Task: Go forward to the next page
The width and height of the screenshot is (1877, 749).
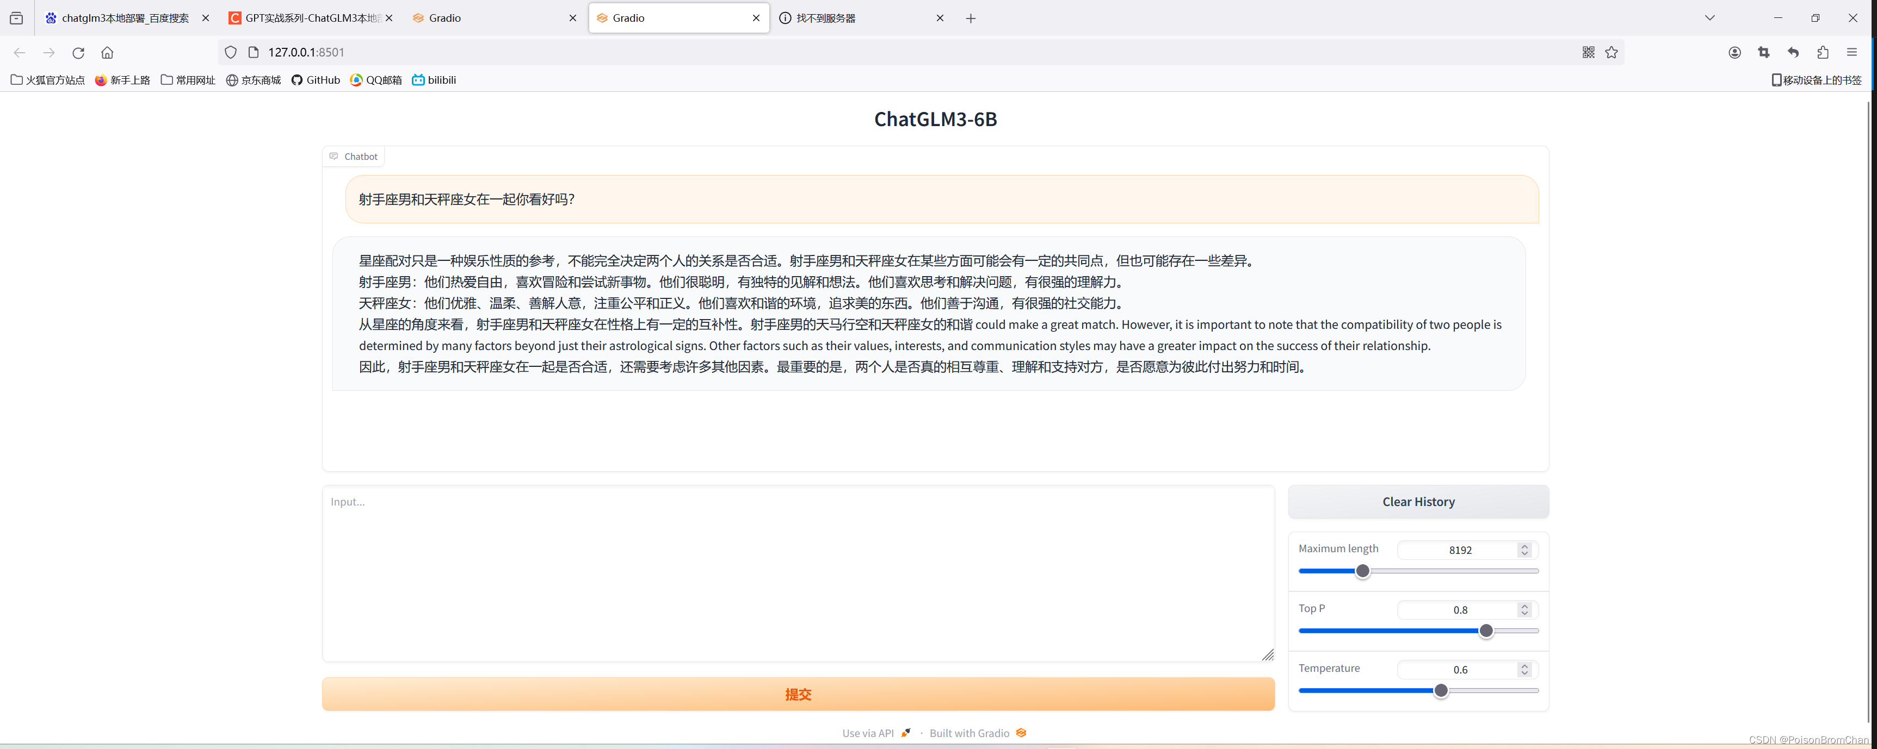Action: pyautogui.click(x=49, y=52)
